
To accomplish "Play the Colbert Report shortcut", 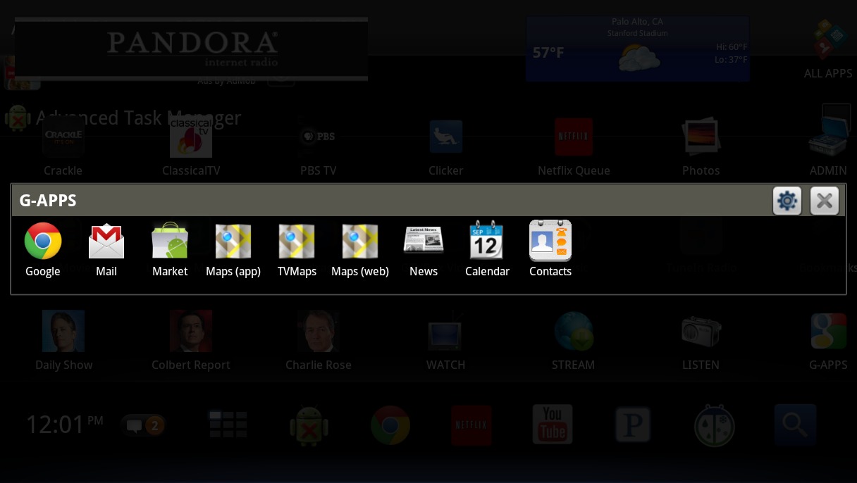I will click(x=191, y=341).
